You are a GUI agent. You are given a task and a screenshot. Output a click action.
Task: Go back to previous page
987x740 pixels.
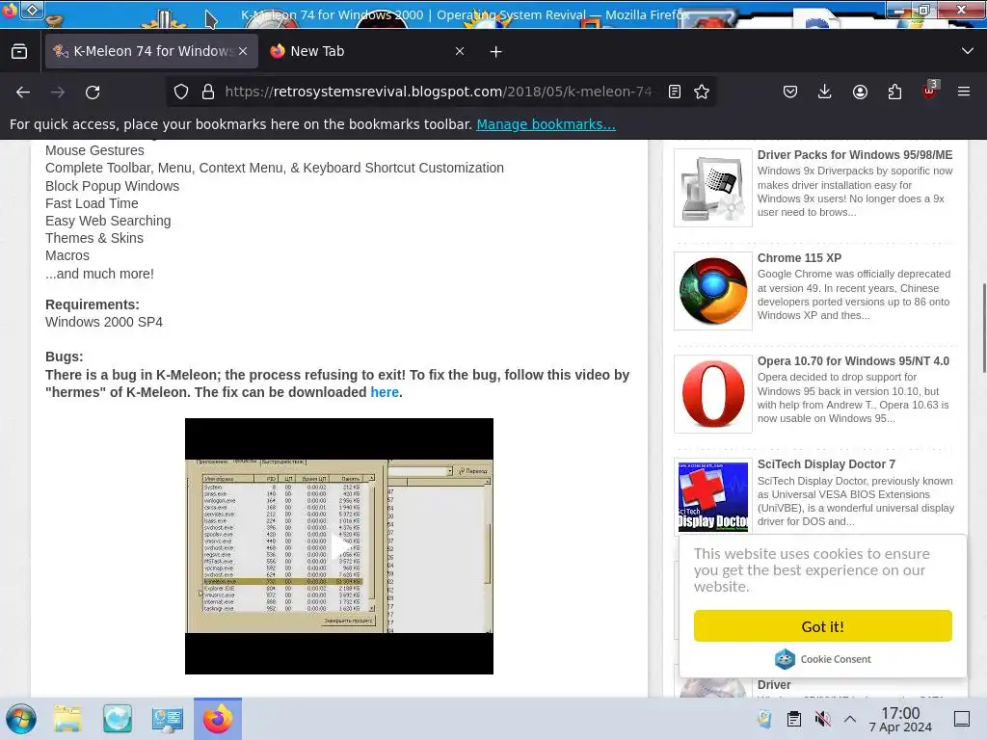click(23, 92)
